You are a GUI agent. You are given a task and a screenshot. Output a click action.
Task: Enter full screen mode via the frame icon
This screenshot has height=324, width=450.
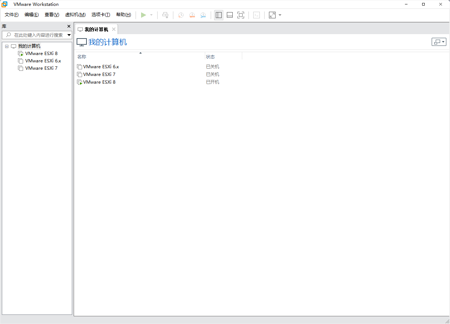(241, 15)
